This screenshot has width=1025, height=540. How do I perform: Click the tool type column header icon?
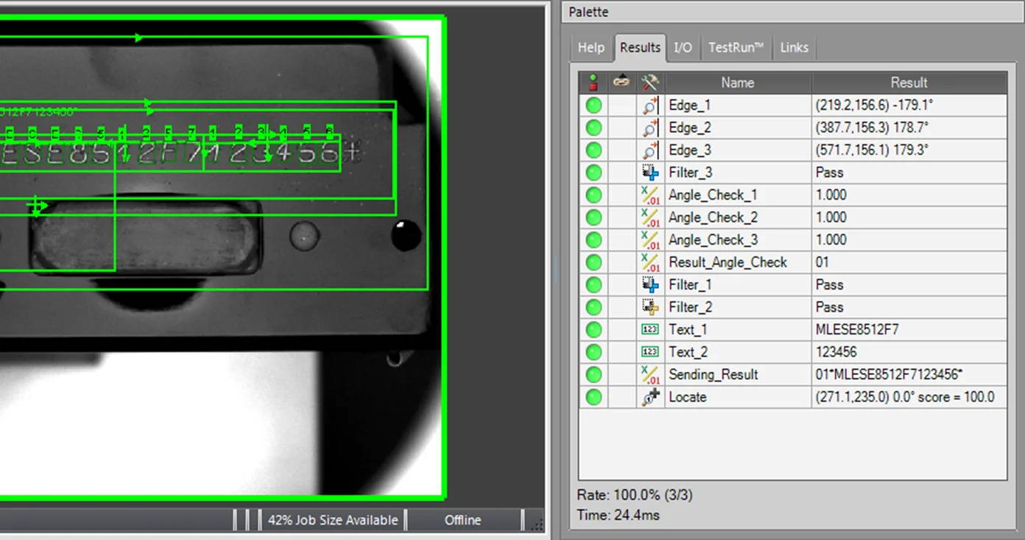coord(649,83)
